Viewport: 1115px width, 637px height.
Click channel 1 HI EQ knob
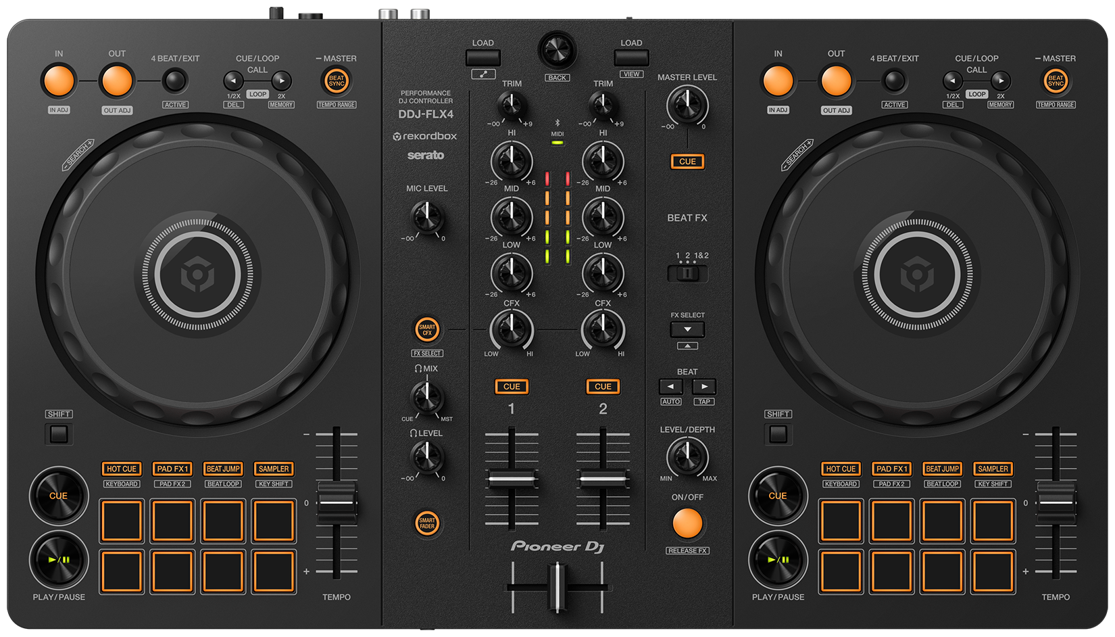tap(512, 161)
